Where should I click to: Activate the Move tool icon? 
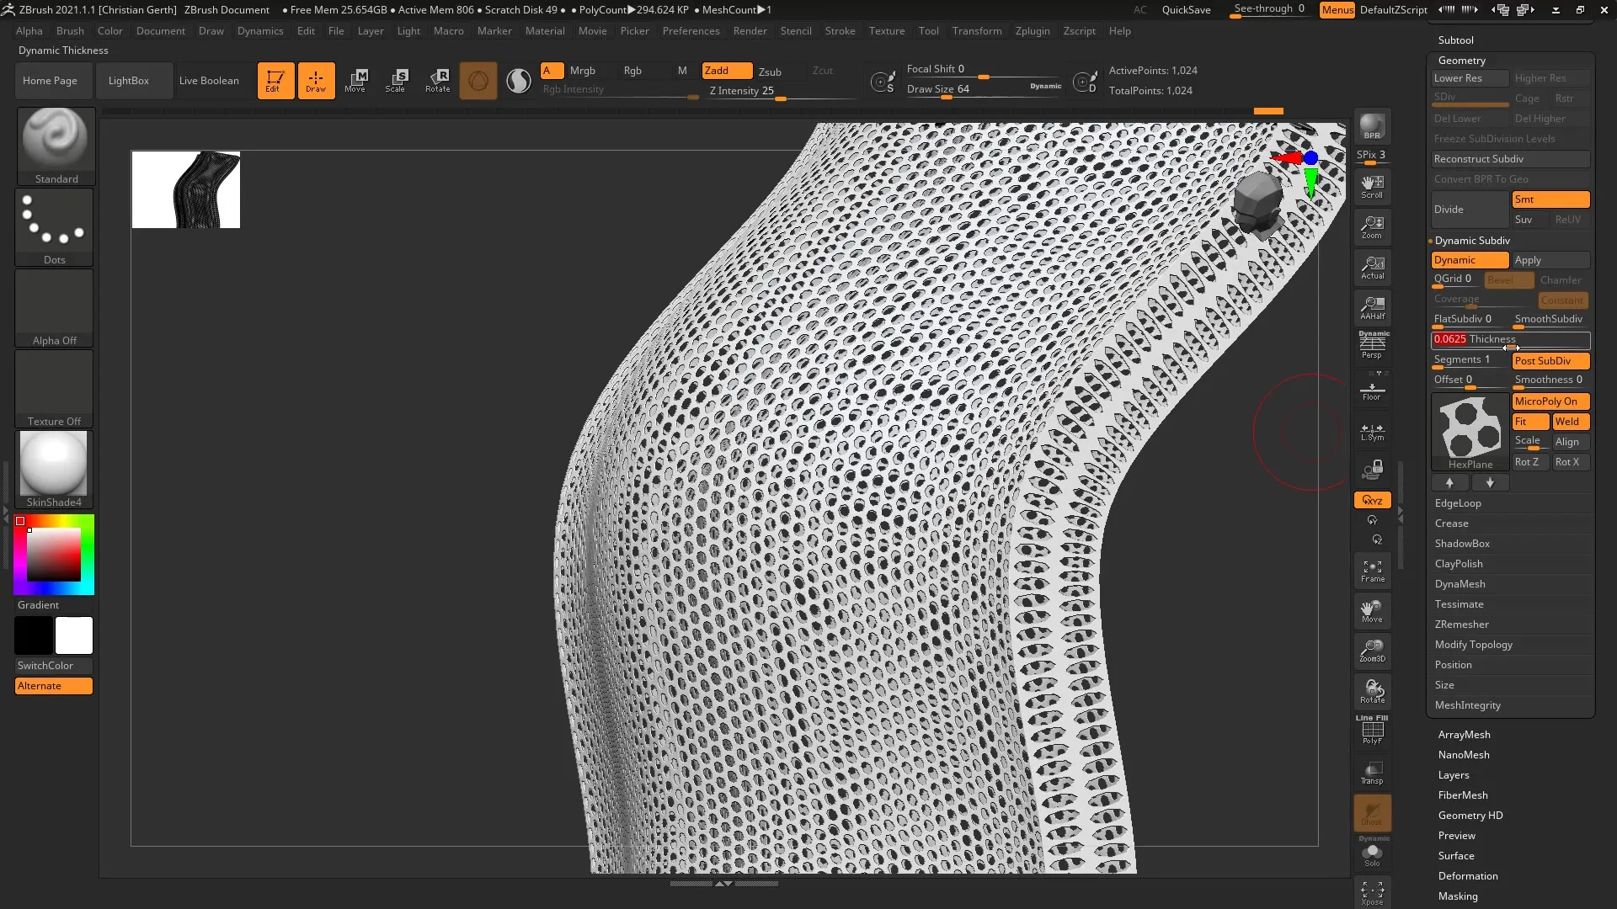pos(355,81)
